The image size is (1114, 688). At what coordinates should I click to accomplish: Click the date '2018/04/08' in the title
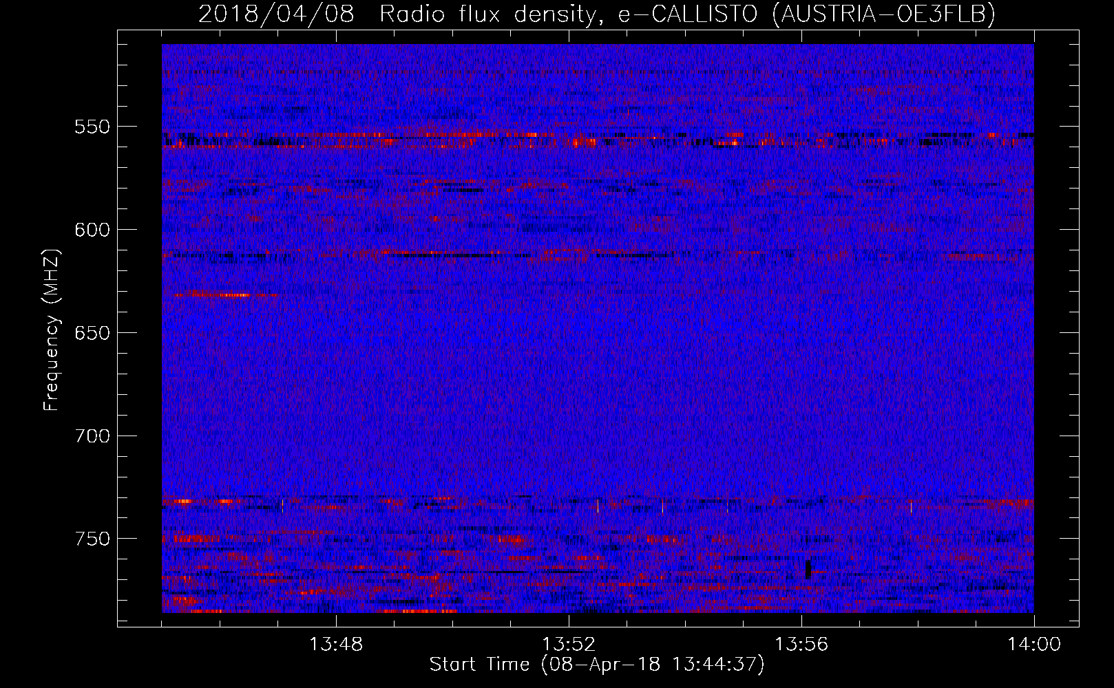[x=276, y=14]
